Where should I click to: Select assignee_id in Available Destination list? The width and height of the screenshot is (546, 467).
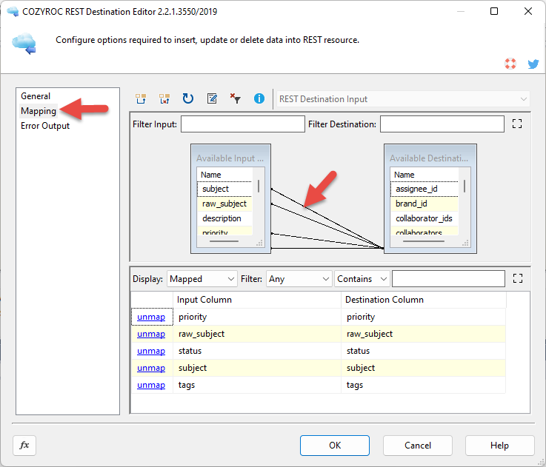tap(425, 189)
